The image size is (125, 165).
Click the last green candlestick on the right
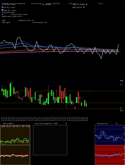[x=86, y=105]
